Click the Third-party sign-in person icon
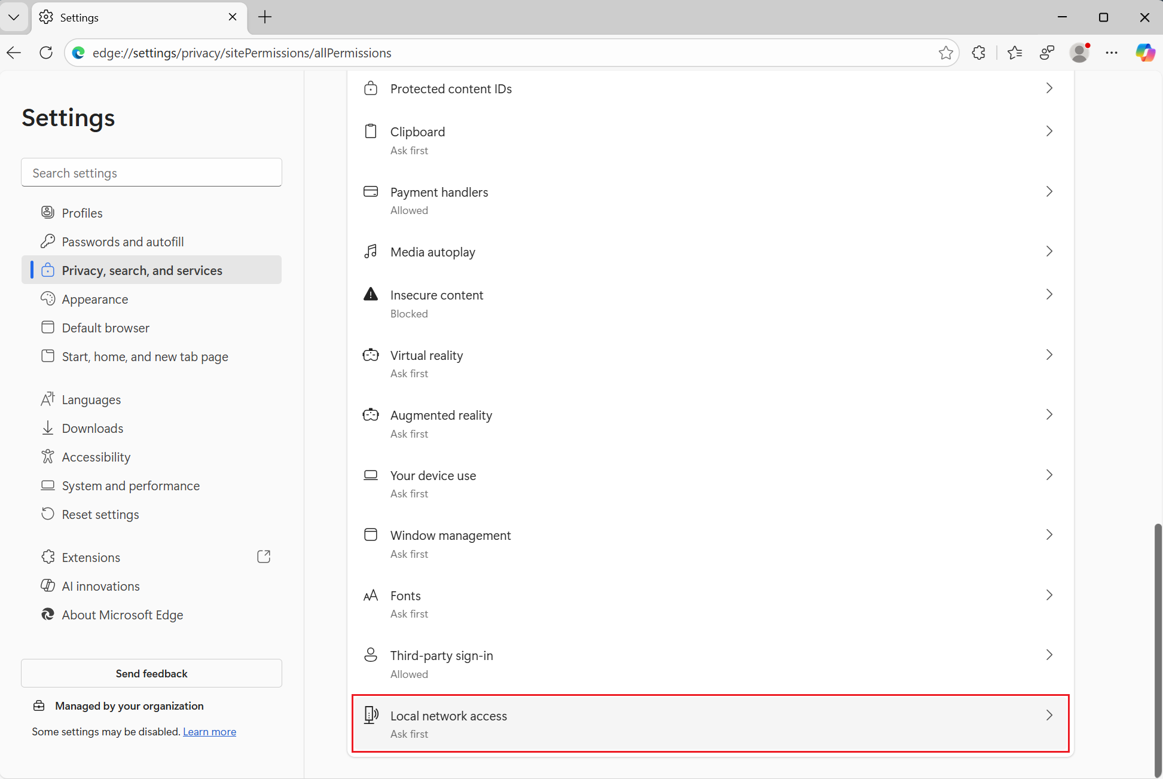The image size is (1163, 779). [371, 655]
